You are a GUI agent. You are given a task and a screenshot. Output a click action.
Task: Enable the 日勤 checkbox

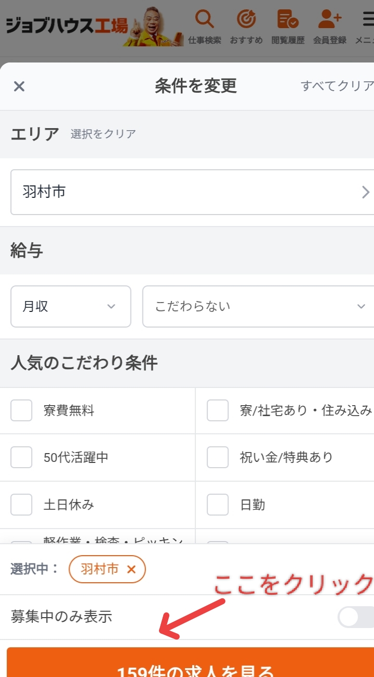coord(218,505)
